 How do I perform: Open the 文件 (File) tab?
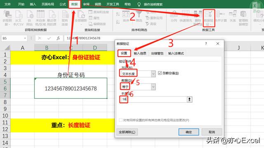(x=7, y=4)
